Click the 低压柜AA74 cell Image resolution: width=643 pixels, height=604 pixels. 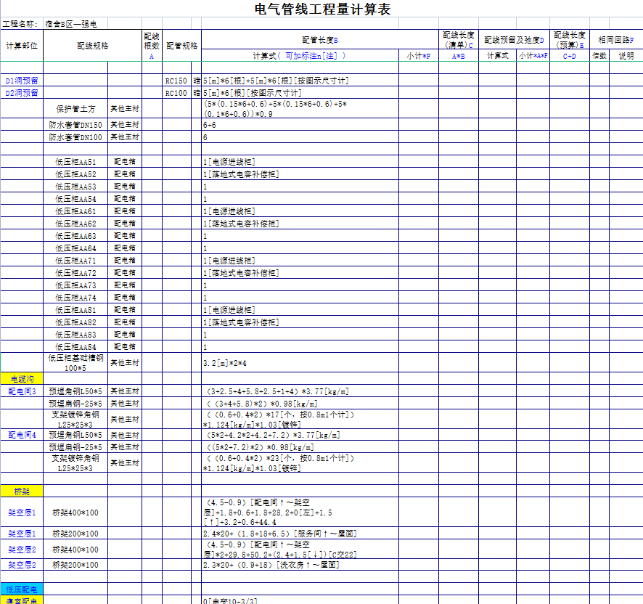pyautogui.click(x=75, y=298)
